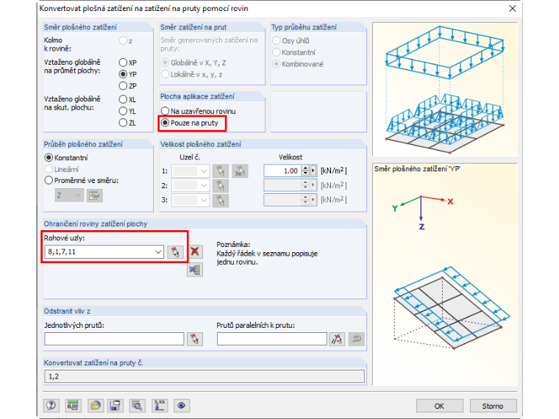Select 'Osy úhlů' distribution type
This screenshot has height=419, width=559.
[277, 40]
